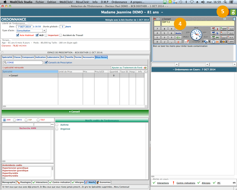237x190 pixels.
Task: Uncheck the Acte Habituel checkbox
Action: click(x=18, y=35)
